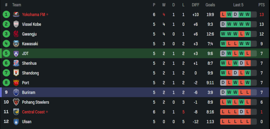
Task: Click Yokohama FM's first Last 5 loss badge
Action: (x=223, y=15)
